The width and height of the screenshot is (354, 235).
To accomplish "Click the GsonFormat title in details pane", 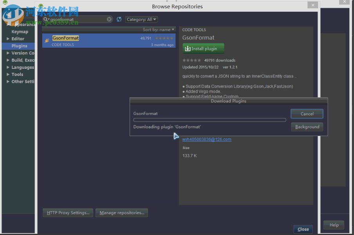I will point(198,38).
